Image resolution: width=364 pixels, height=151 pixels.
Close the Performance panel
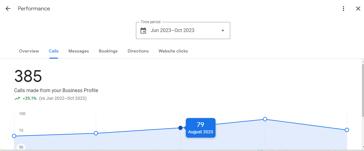[x=358, y=9]
